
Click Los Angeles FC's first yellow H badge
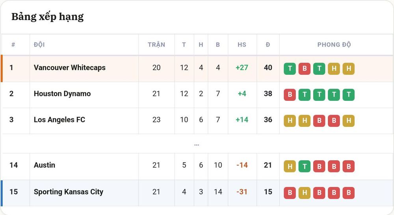pyautogui.click(x=290, y=121)
